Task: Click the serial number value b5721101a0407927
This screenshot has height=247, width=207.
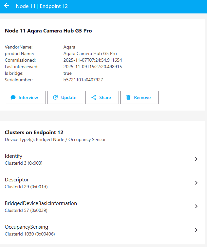Action: 83,80
